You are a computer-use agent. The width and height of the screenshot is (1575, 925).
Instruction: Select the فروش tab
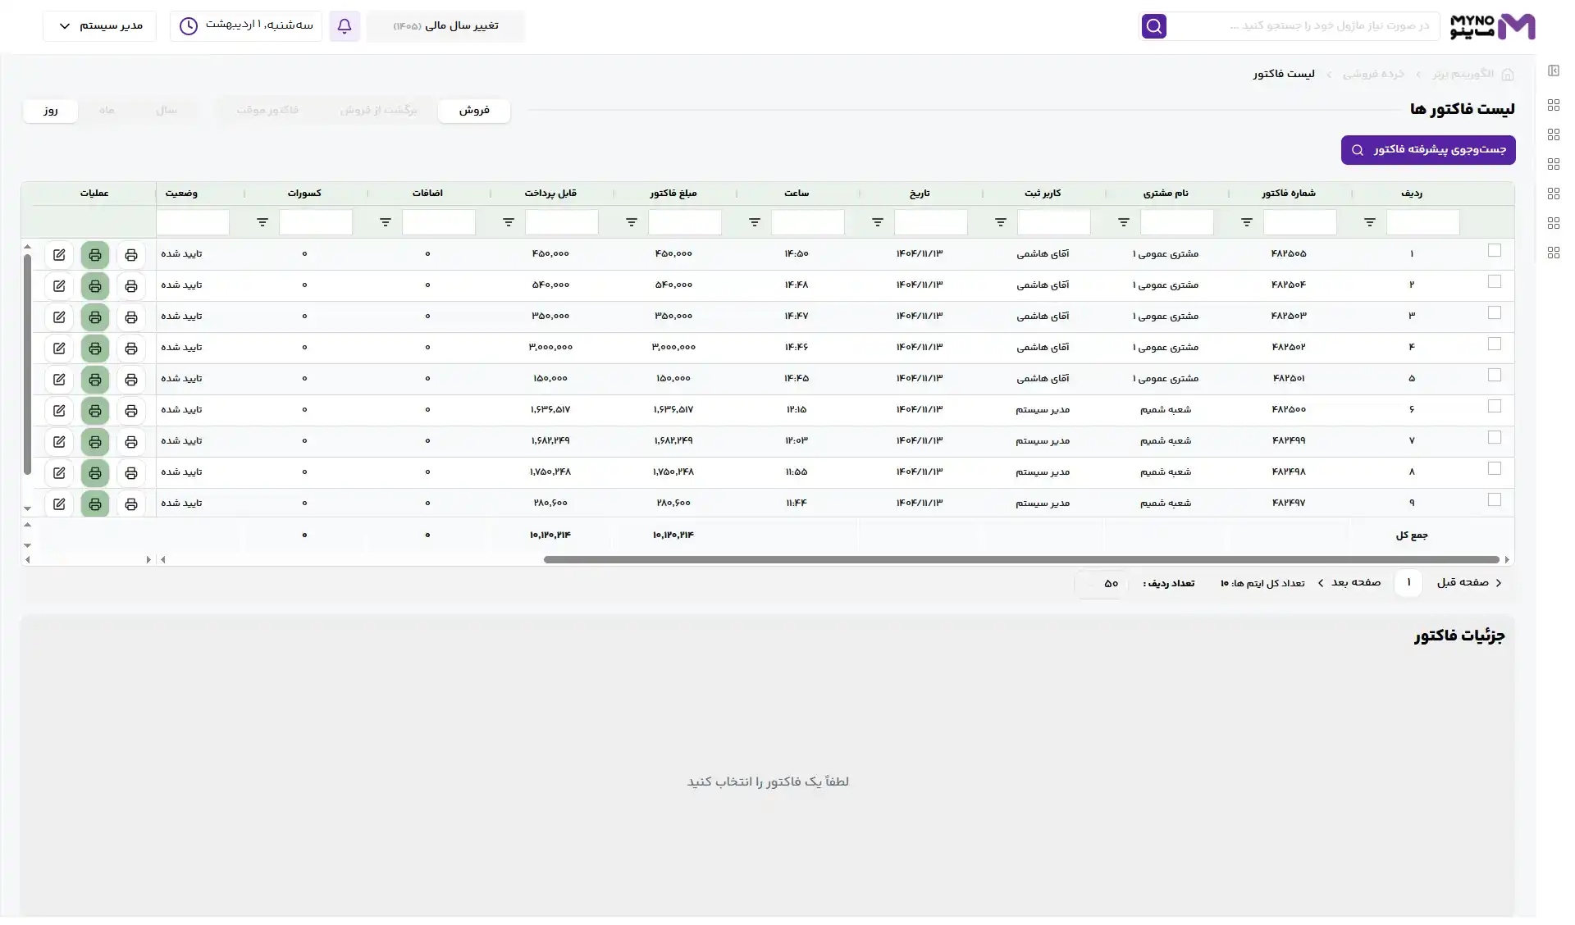474,111
